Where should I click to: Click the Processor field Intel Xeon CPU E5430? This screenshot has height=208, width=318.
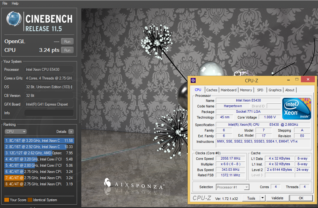coord(49,70)
